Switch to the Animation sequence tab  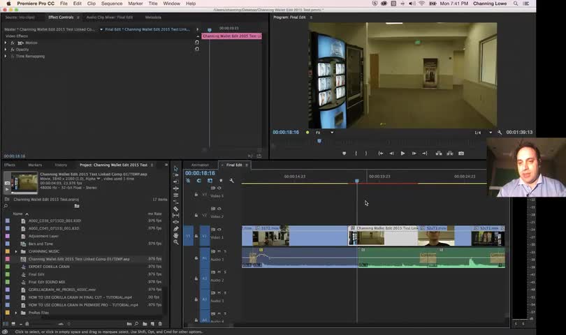pyautogui.click(x=200, y=165)
